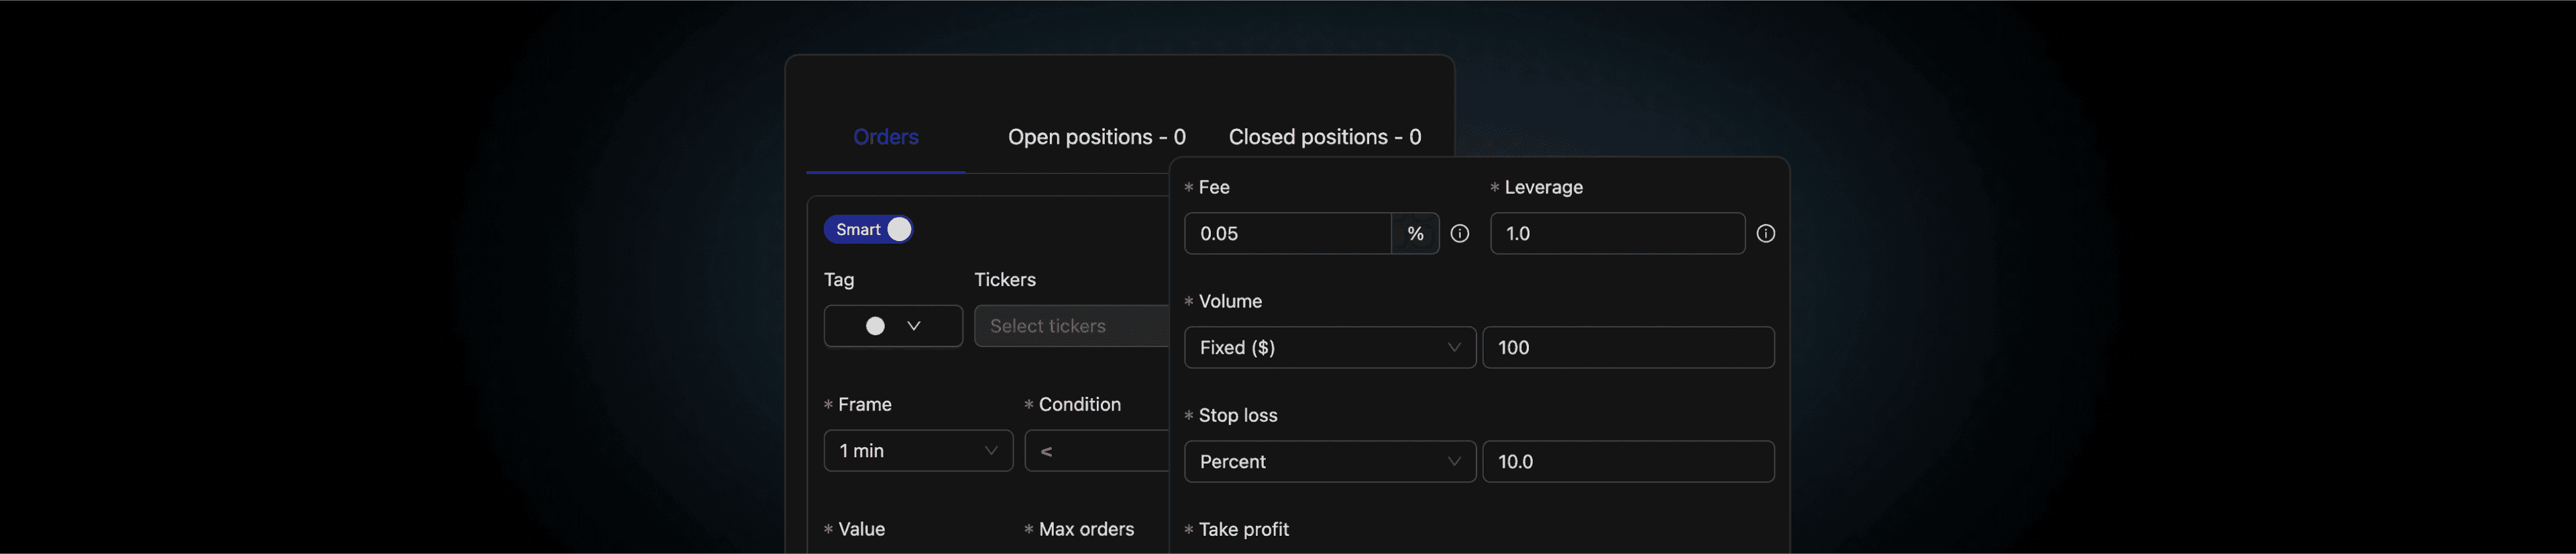
Task: Click the Leverage input field showing 1.0
Action: (1616, 234)
